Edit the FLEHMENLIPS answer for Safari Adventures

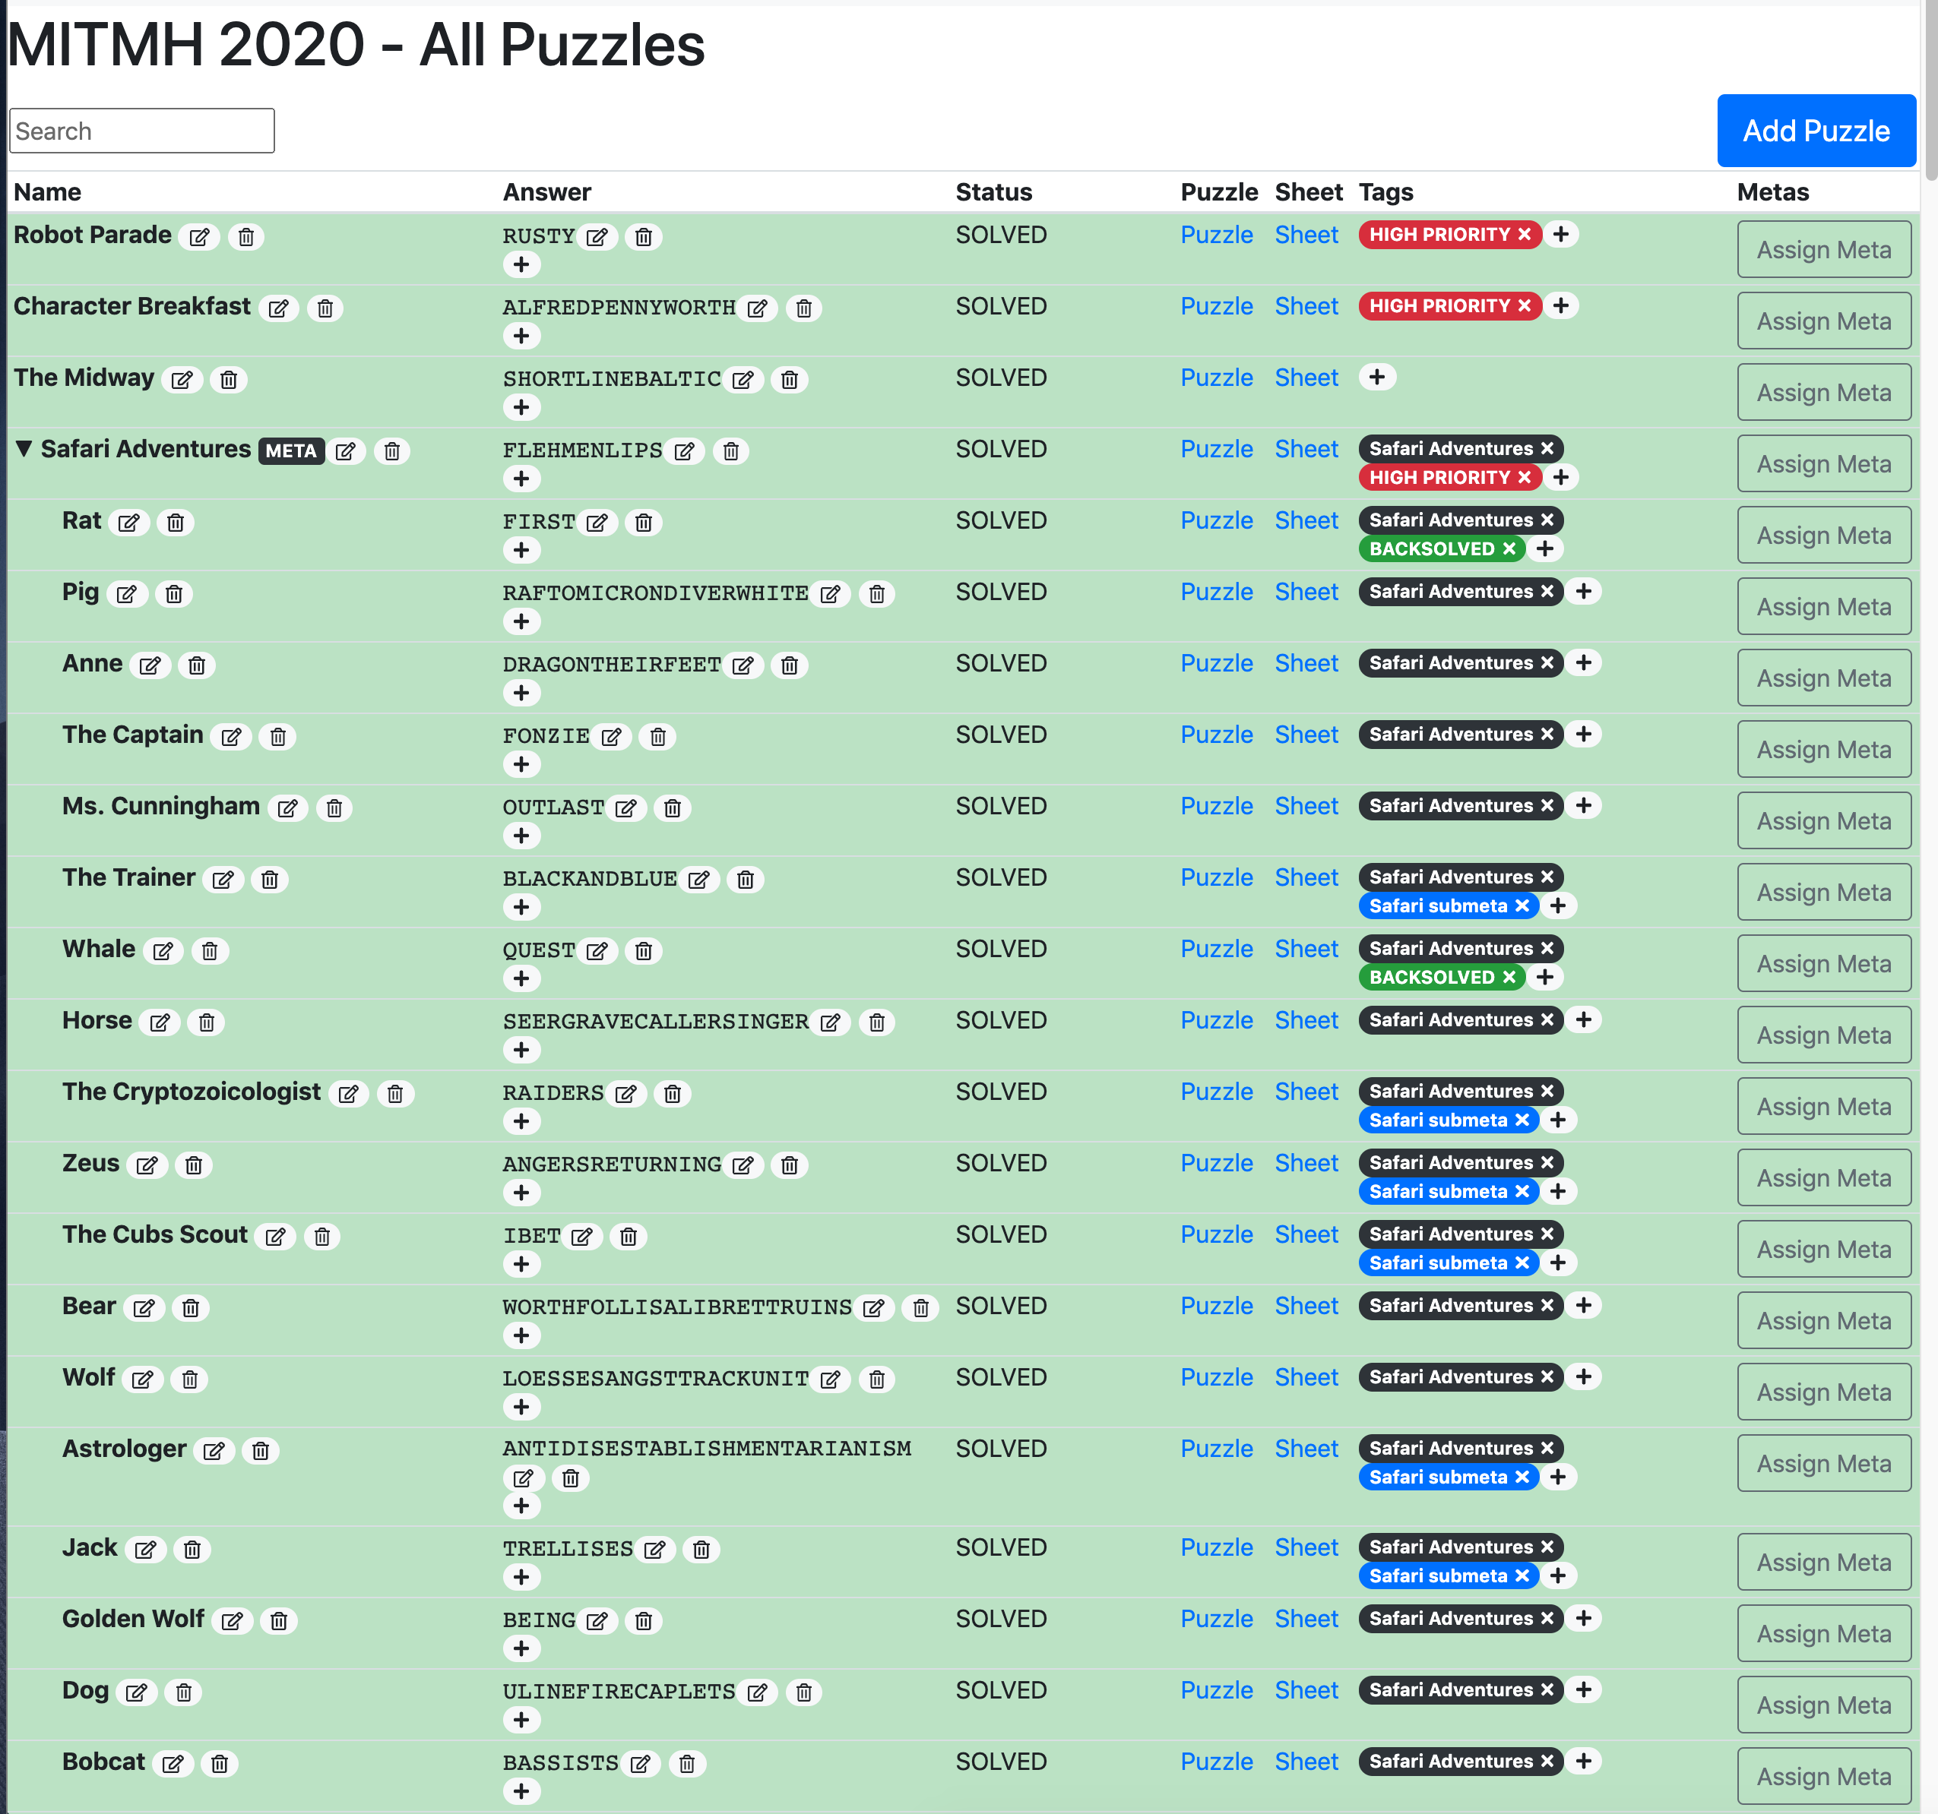pos(686,451)
